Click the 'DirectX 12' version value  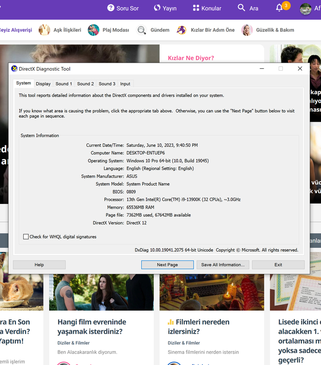[x=136, y=223]
